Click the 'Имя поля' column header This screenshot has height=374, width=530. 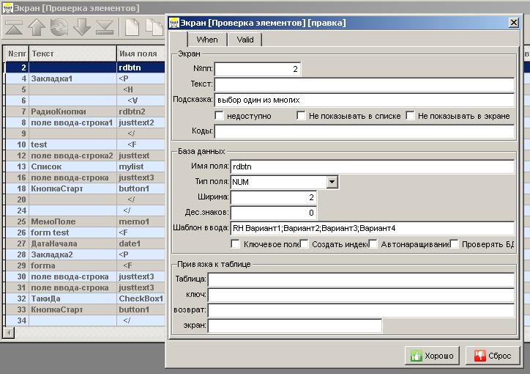click(139, 54)
